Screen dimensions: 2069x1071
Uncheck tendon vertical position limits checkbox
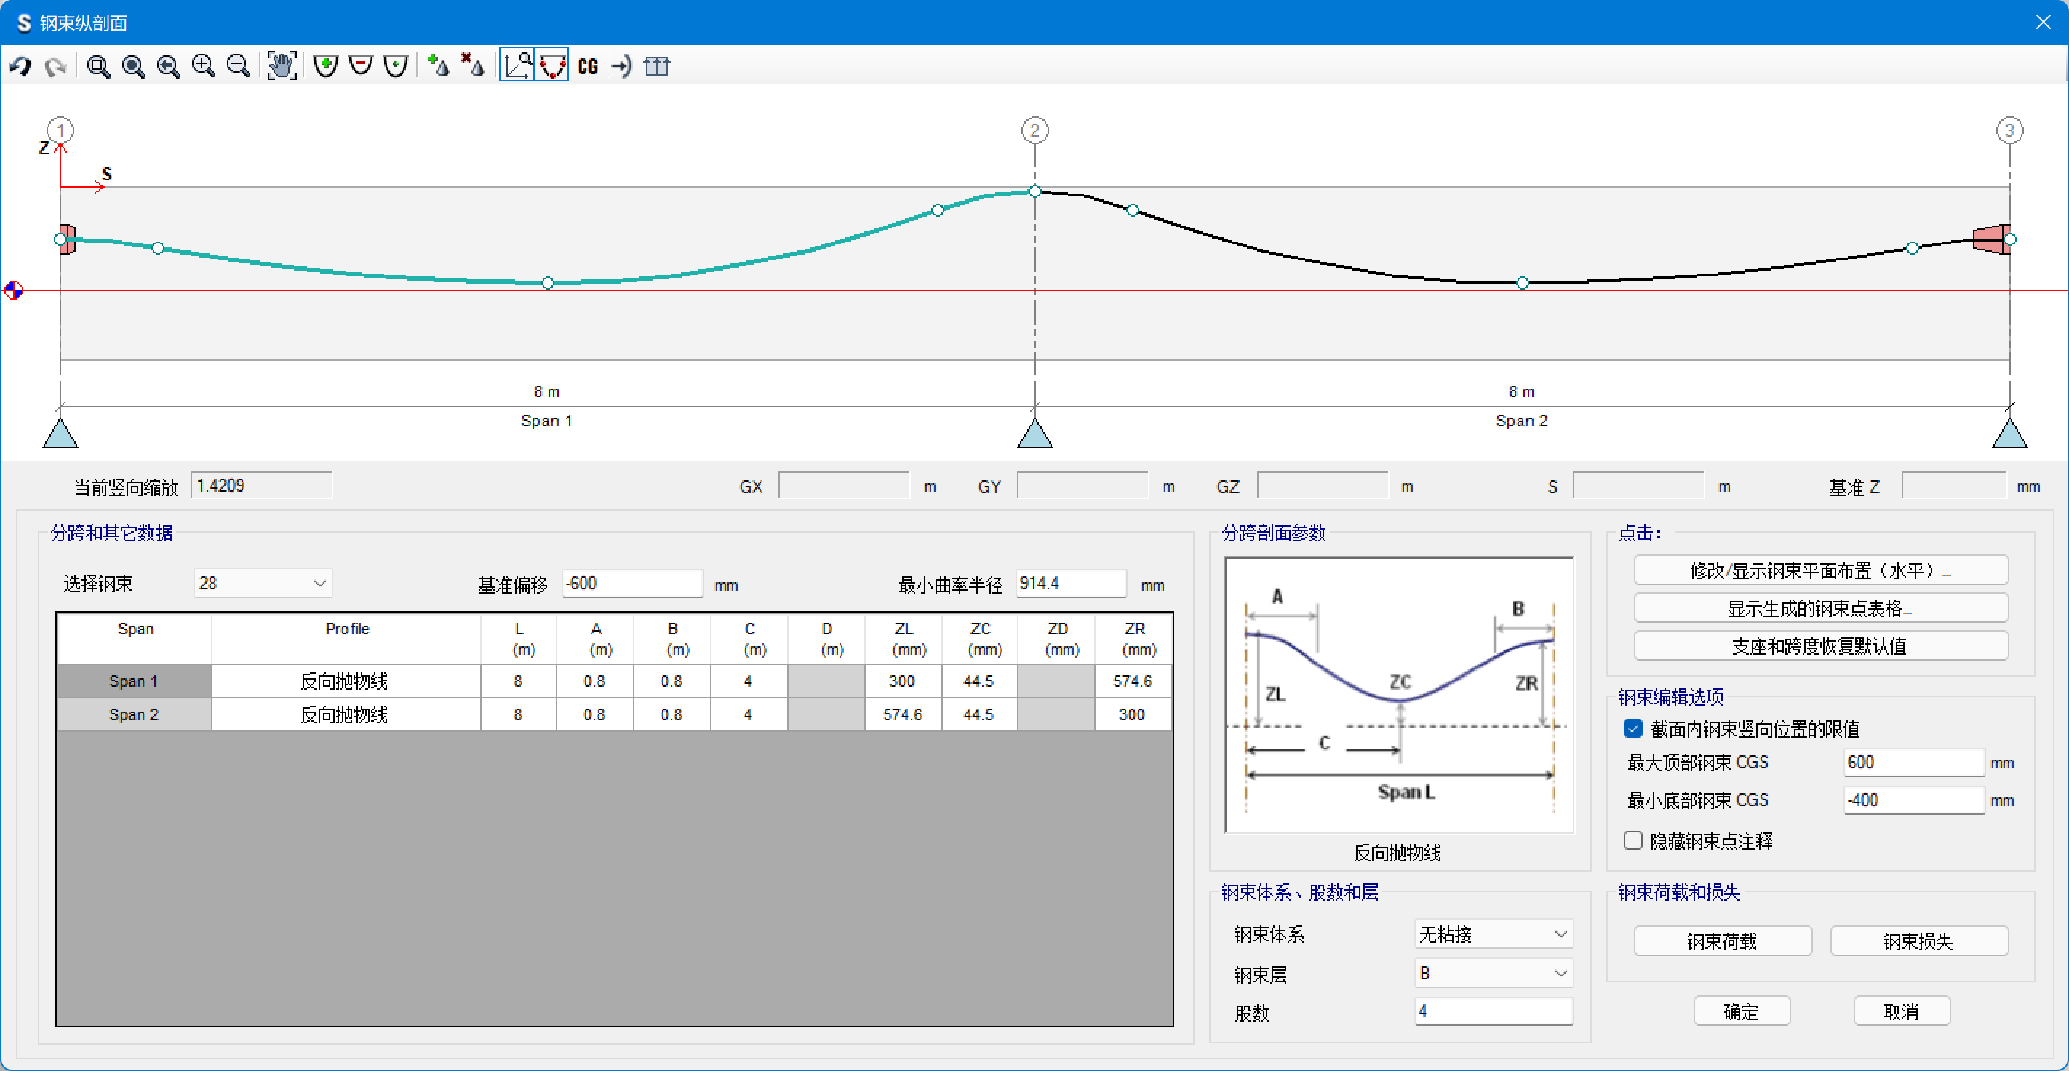1633,729
